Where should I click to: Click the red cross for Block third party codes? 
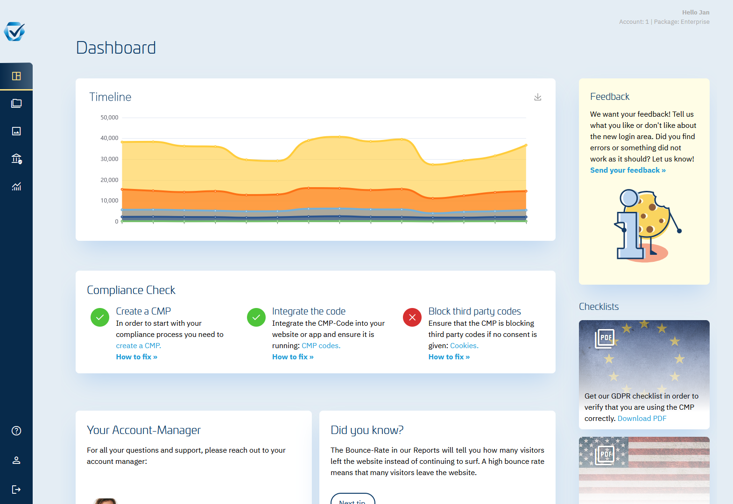(412, 317)
